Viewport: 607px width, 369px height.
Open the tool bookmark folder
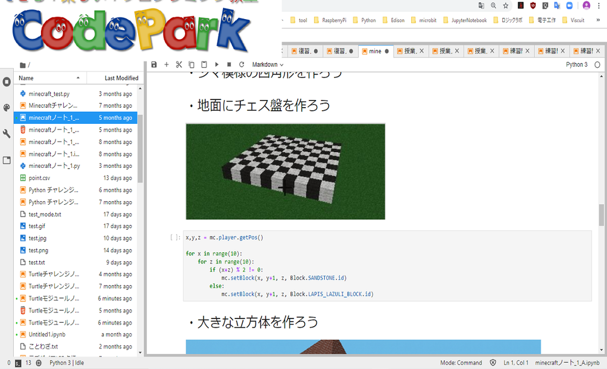[x=299, y=20]
